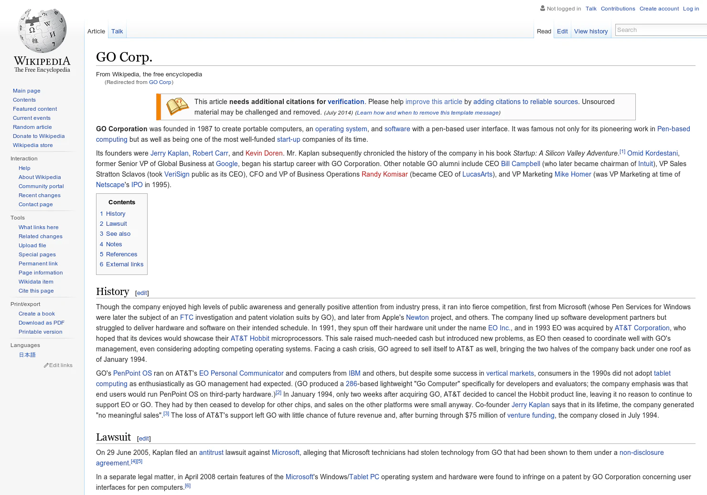This screenshot has width=707, height=495.
Task: Open Community portal link
Action: coord(41,186)
